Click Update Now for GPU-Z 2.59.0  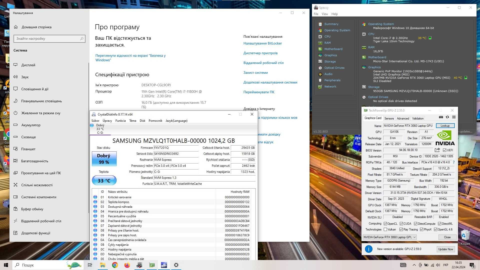tap(445, 249)
